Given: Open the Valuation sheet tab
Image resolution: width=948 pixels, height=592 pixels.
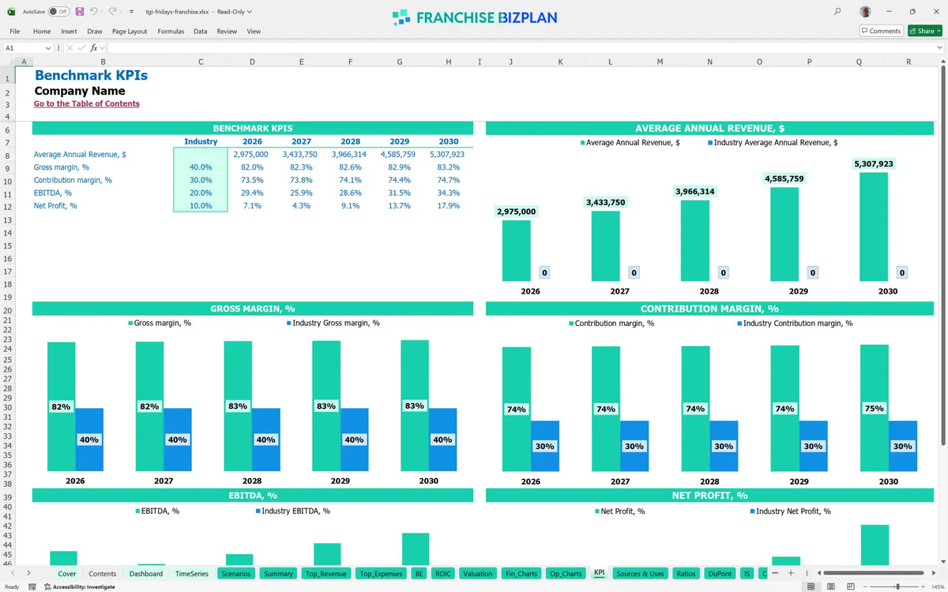Looking at the screenshot, I should click(478, 574).
